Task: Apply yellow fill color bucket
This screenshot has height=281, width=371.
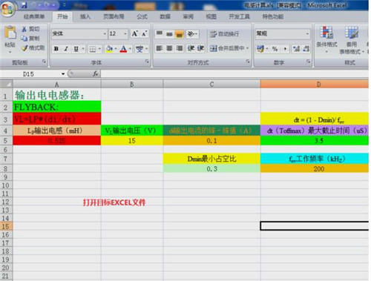Action: point(109,49)
